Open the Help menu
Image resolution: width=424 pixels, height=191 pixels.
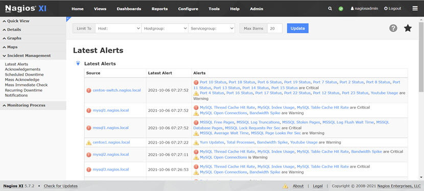(x=234, y=9)
